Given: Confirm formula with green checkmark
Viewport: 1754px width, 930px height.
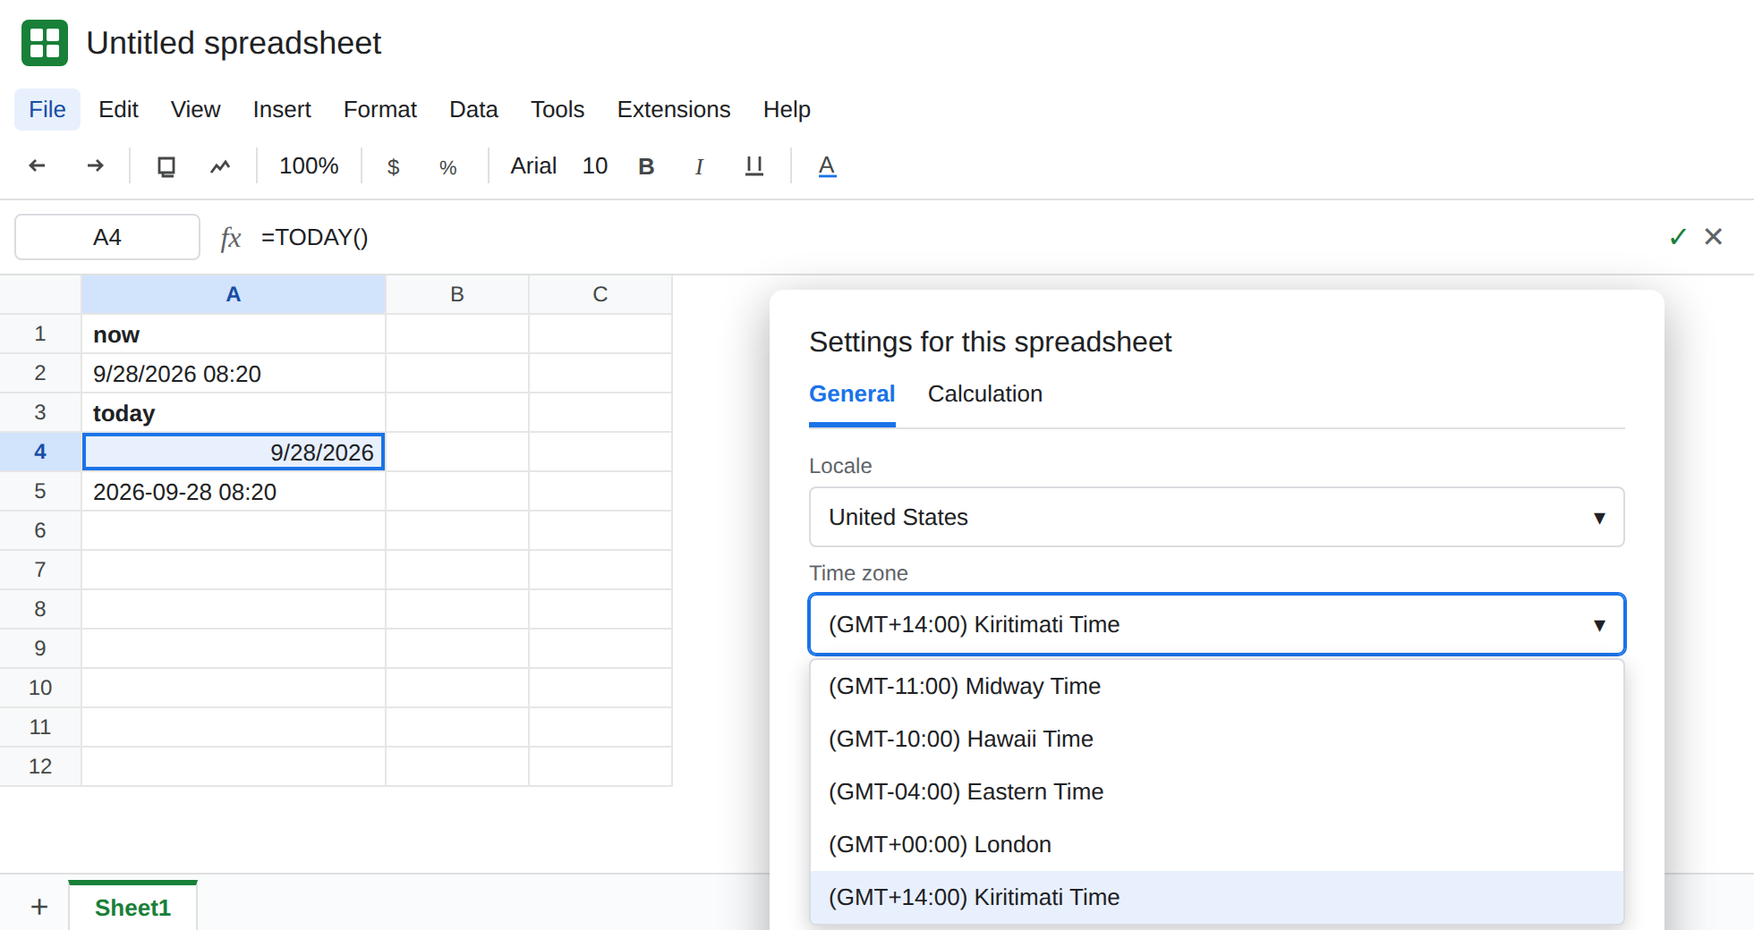Looking at the screenshot, I should [x=1678, y=237].
